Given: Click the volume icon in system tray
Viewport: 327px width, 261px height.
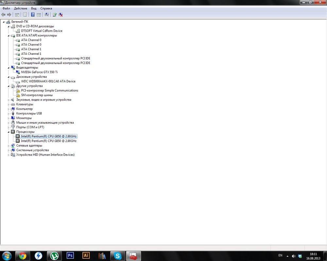Looking at the screenshot, I should (x=293, y=256).
